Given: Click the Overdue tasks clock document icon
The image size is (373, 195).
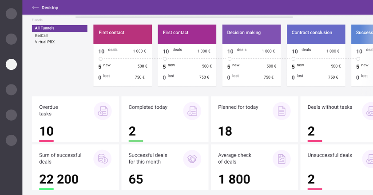Looking at the screenshot, I should pyautogui.click(x=103, y=111).
